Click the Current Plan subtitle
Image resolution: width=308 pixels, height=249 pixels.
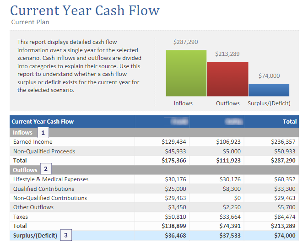30,22
